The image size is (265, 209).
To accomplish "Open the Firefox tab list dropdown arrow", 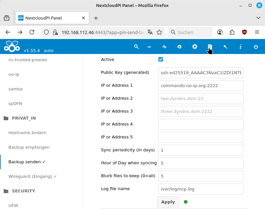I will coord(258,18).
